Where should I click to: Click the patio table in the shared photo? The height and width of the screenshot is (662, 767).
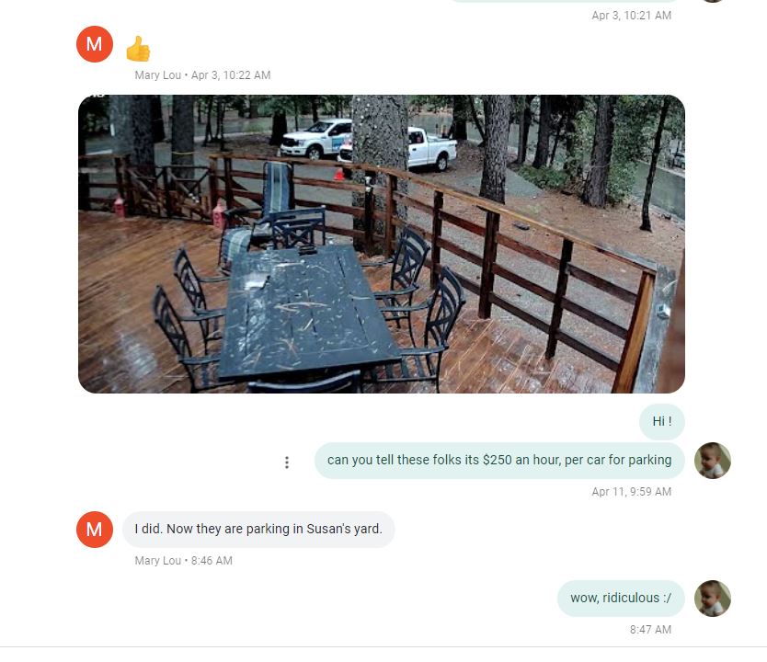tap(307, 311)
